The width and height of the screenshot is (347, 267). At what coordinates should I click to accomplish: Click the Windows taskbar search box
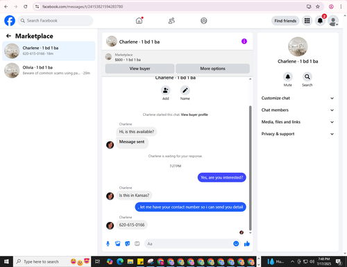click(x=52, y=261)
